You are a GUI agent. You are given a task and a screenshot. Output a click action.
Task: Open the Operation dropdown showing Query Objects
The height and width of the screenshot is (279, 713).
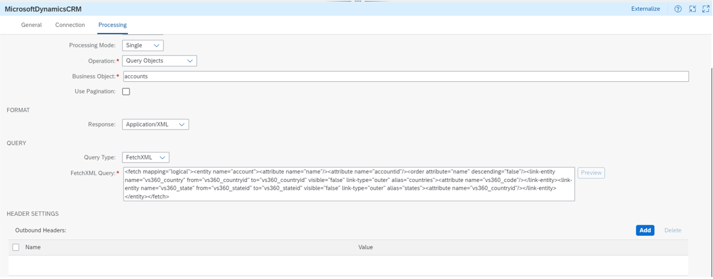pos(160,61)
